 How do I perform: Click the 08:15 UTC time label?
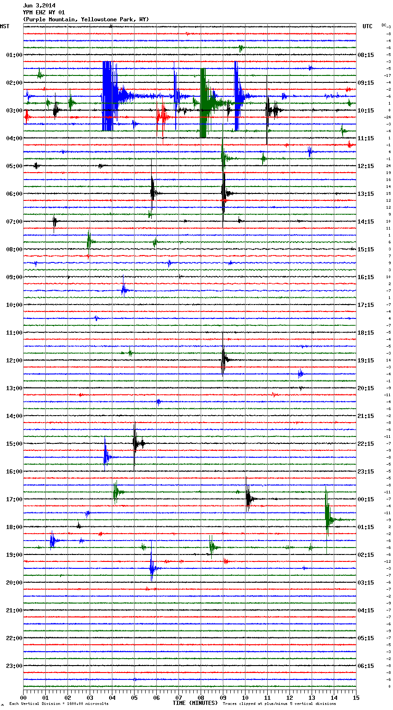(366, 55)
